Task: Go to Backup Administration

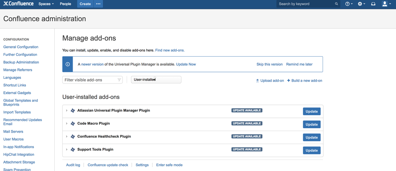Action: pos(21,62)
